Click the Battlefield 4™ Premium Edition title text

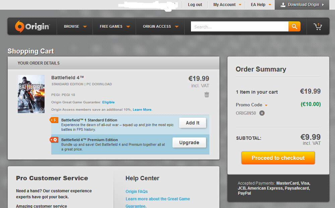(89, 140)
